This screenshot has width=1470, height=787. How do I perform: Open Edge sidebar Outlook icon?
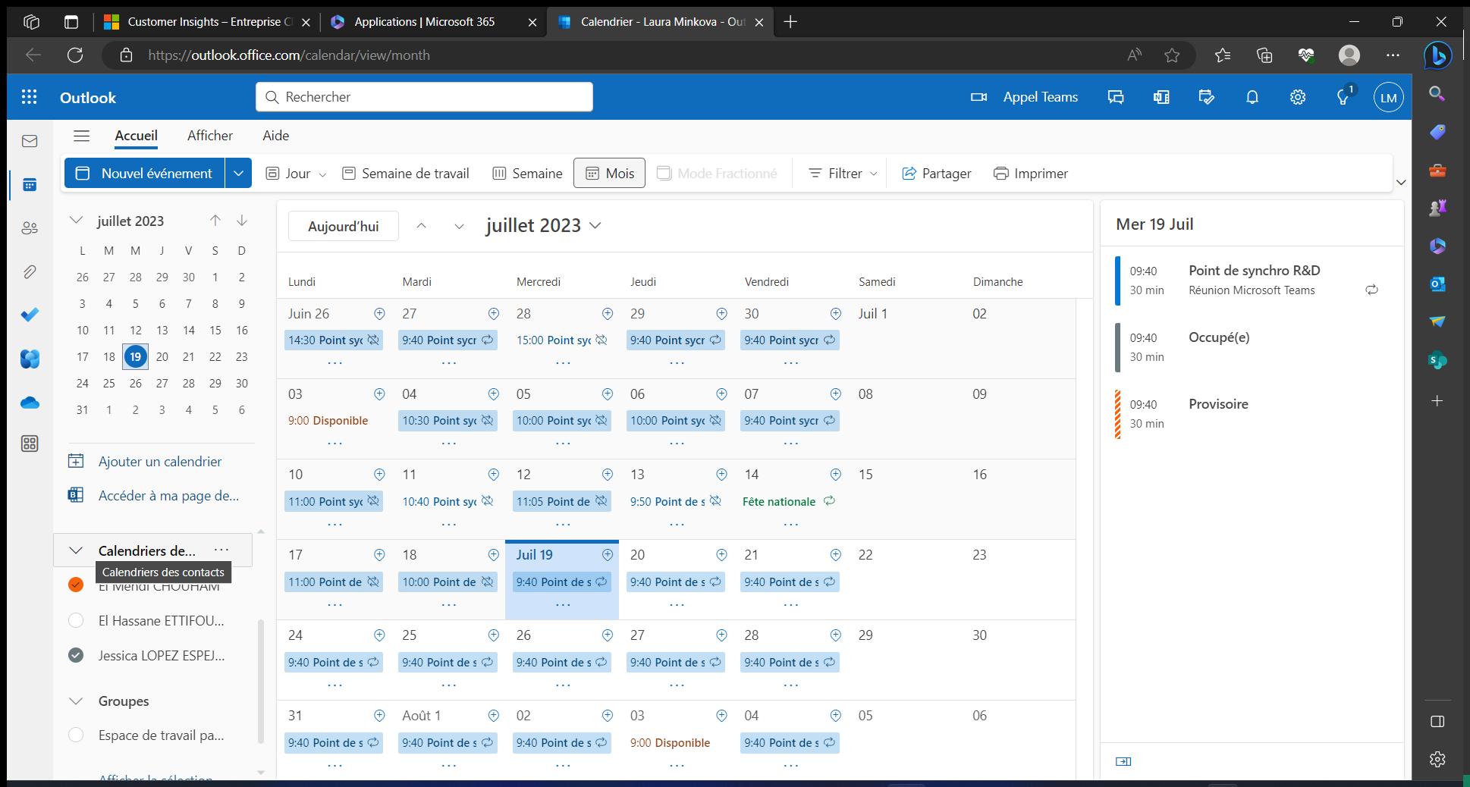(1437, 284)
